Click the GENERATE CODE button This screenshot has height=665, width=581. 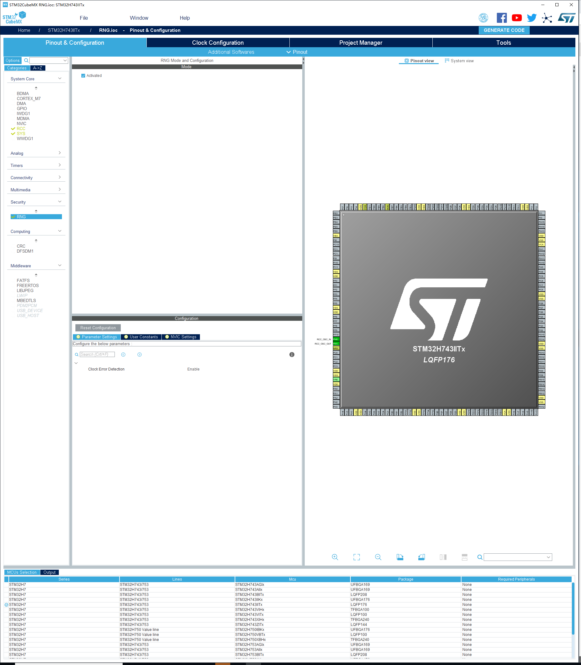[x=504, y=30]
